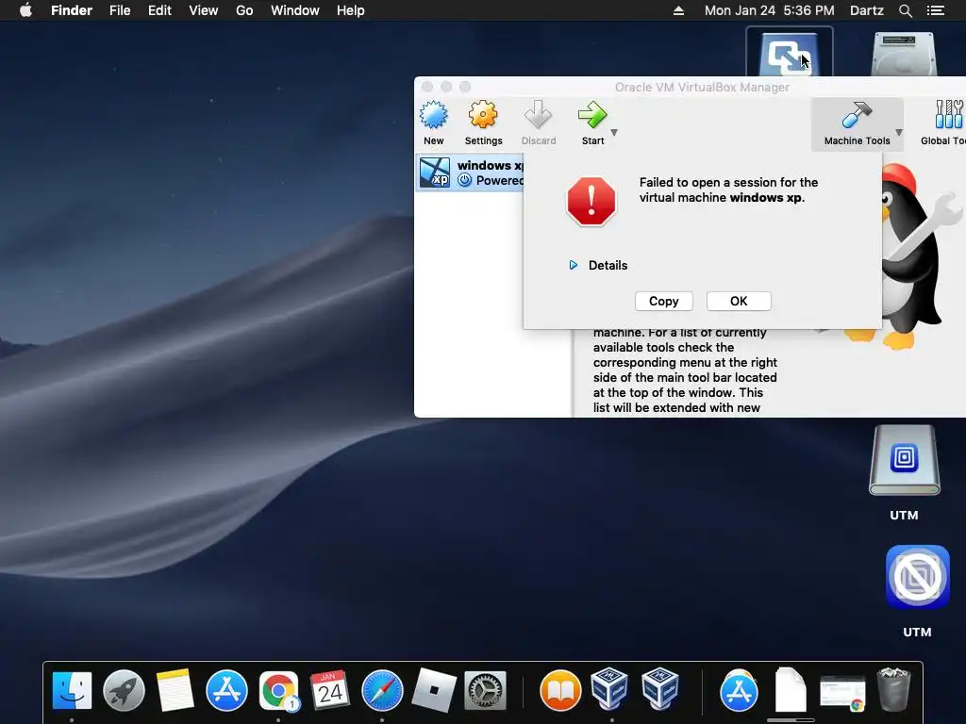Image resolution: width=966 pixels, height=724 pixels.
Task: Open Notes in the Dock
Action: pyautogui.click(x=175, y=690)
